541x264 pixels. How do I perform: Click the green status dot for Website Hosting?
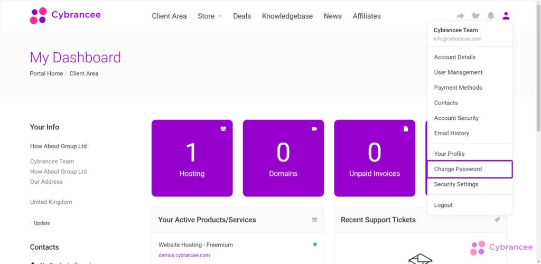[x=315, y=244]
